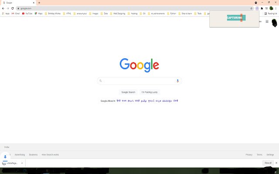This screenshot has width=279, height=174.
Task: Open the Reading list
Action: tap(271, 13)
